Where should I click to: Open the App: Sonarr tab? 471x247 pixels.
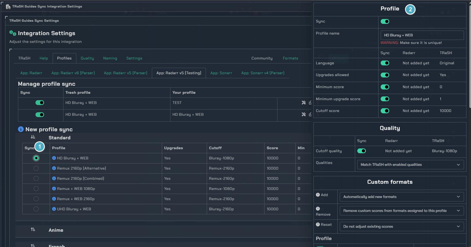(221, 73)
